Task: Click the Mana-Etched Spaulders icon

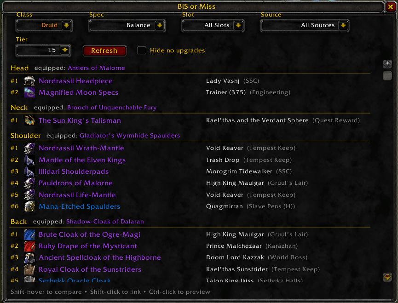Action: click(x=29, y=206)
